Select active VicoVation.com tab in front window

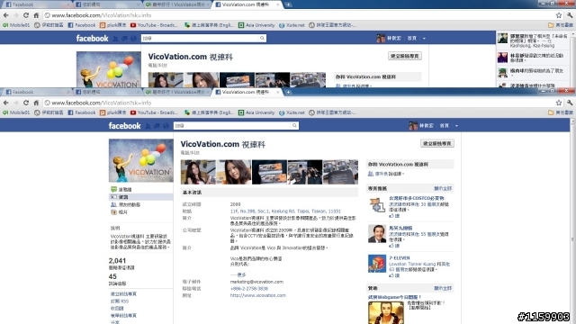247,92
